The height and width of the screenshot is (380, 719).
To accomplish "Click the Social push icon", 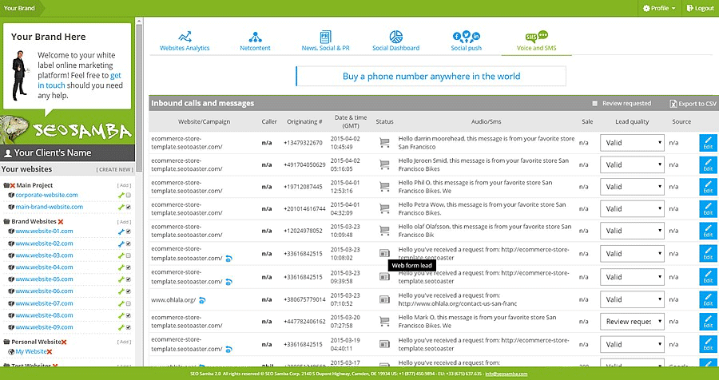I will tap(466, 37).
